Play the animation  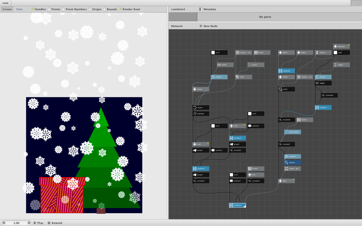[38, 223]
